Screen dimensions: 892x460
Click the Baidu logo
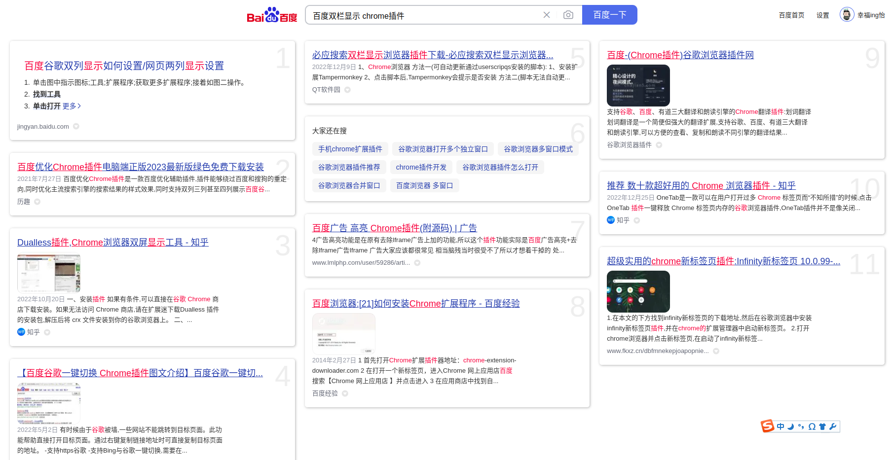click(x=272, y=15)
